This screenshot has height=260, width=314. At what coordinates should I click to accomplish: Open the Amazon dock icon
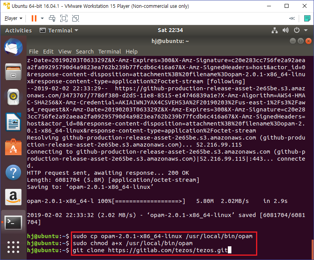tap(13, 197)
